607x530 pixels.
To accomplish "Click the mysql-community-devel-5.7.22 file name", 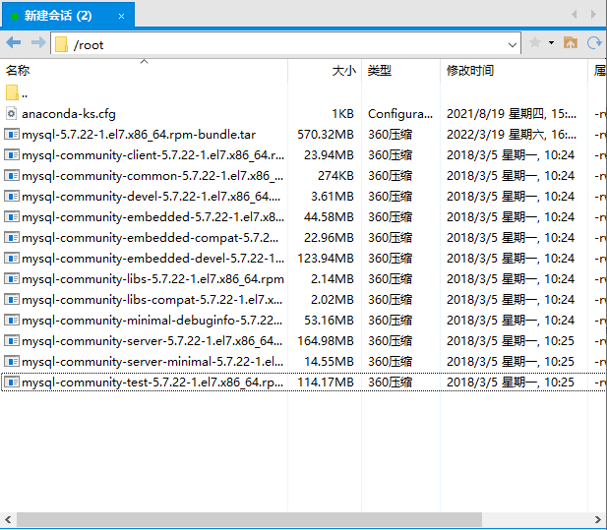I will 151,197.
